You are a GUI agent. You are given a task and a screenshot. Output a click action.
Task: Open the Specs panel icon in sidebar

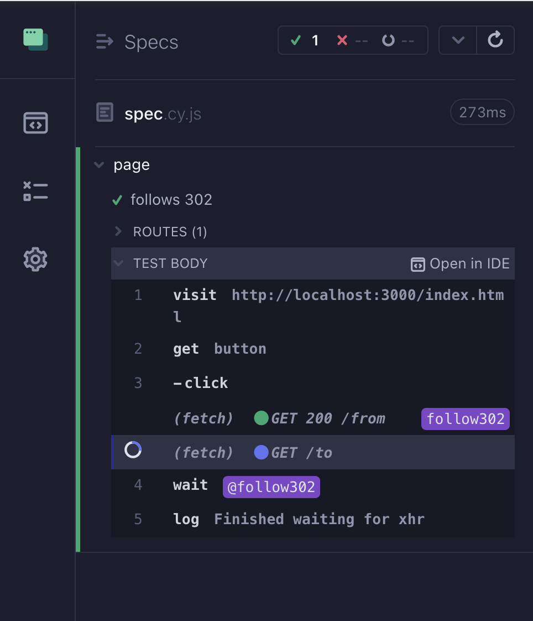point(35,123)
